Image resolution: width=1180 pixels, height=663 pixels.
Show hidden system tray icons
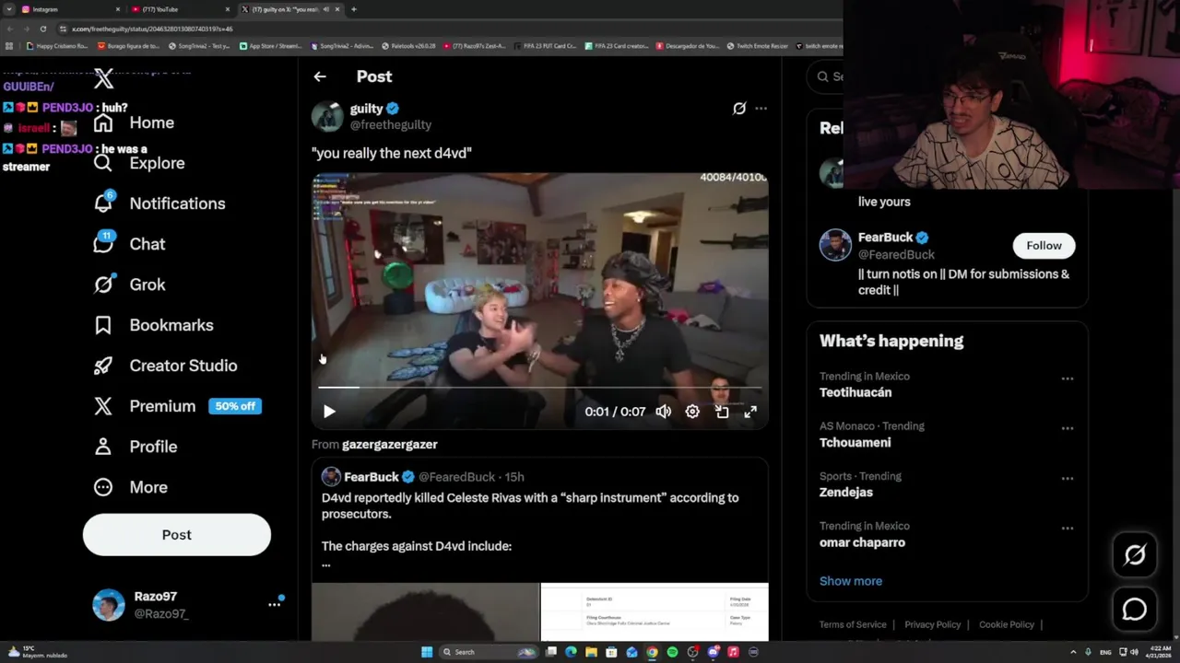tap(1074, 652)
